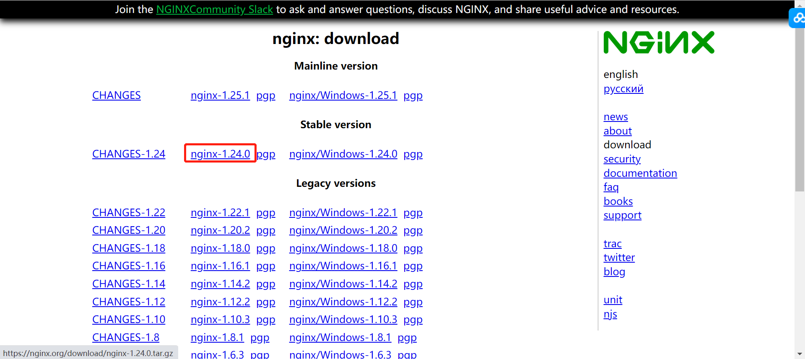Download nginx-1.22.1 source
The height and width of the screenshot is (359, 805).
tap(220, 213)
